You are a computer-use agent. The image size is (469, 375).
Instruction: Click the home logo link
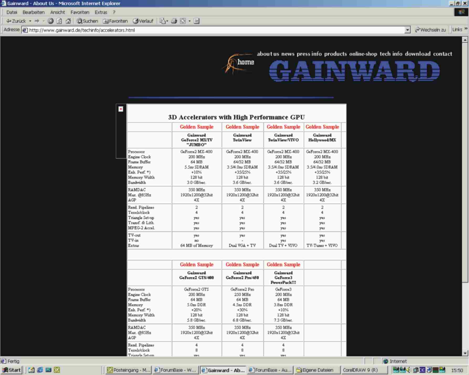point(239,63)
